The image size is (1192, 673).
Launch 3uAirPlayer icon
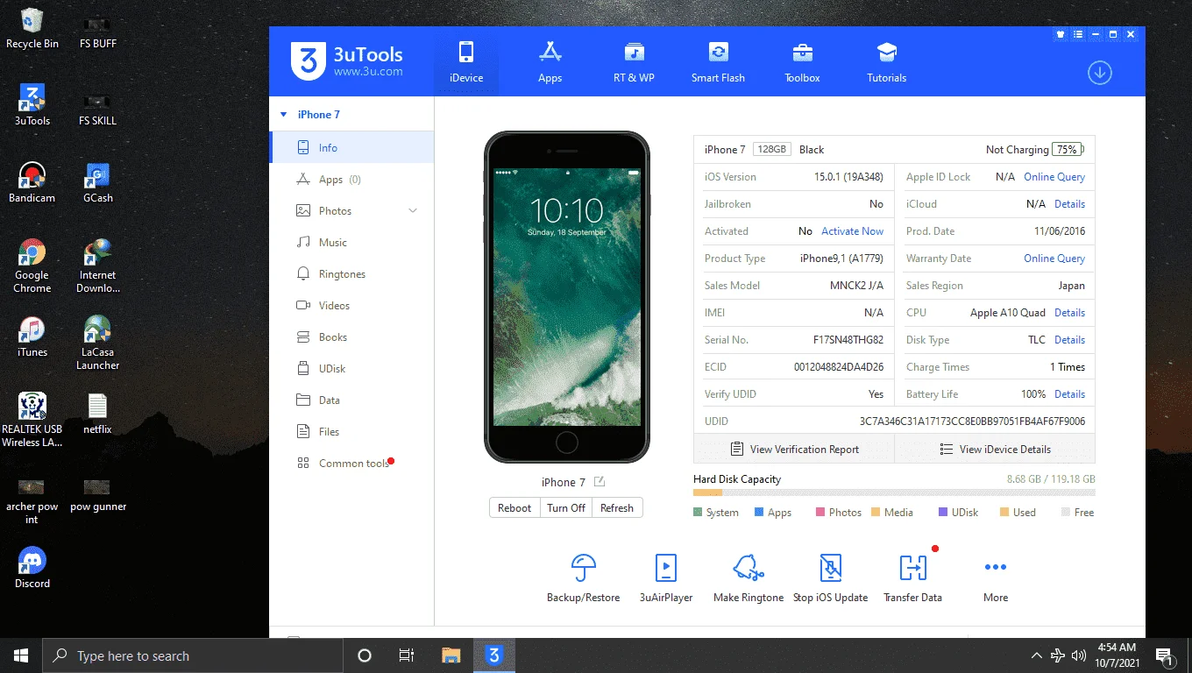(x=666, y=568)
